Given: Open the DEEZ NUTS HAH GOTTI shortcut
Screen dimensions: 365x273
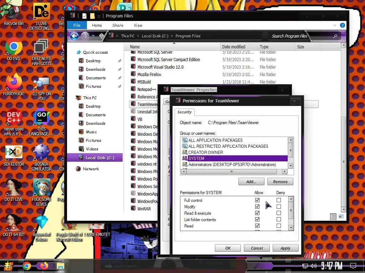Looking at the screenshot, I should point(41,52).
